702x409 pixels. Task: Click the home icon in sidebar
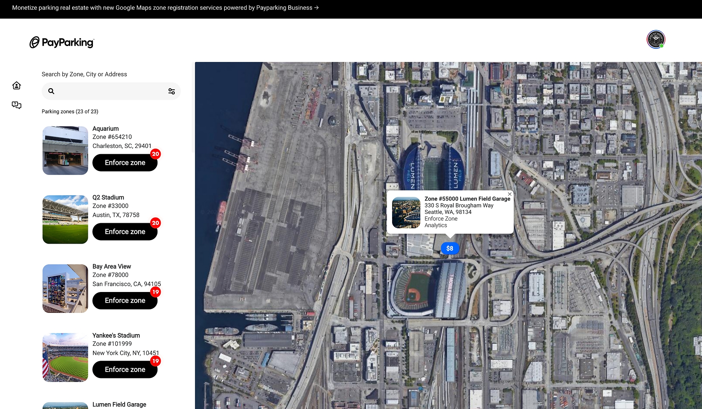17,85
